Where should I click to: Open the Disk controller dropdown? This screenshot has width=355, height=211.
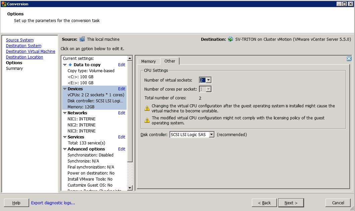click(211, 134)
